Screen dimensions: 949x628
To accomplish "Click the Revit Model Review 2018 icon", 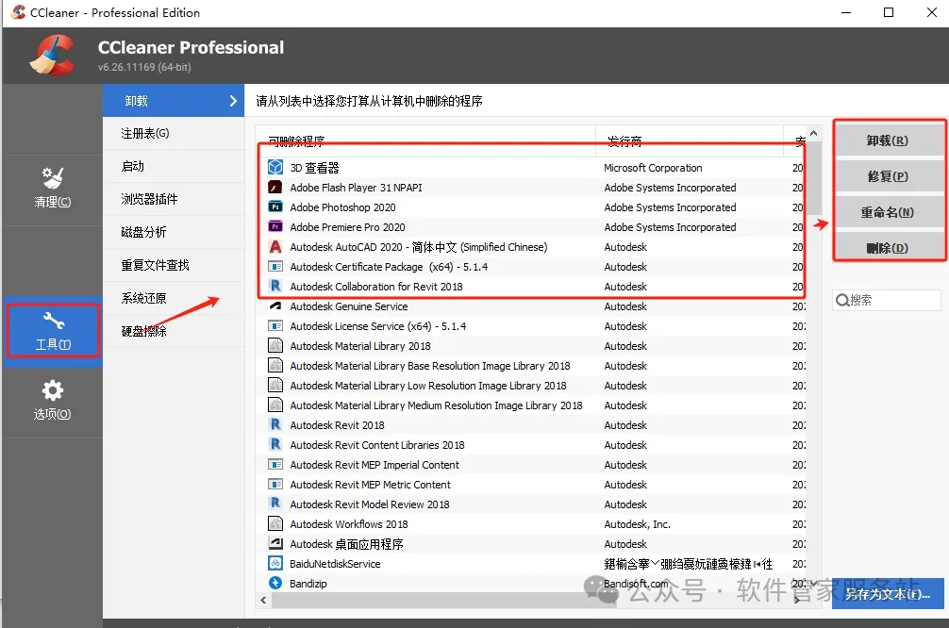I will point(275,504).
